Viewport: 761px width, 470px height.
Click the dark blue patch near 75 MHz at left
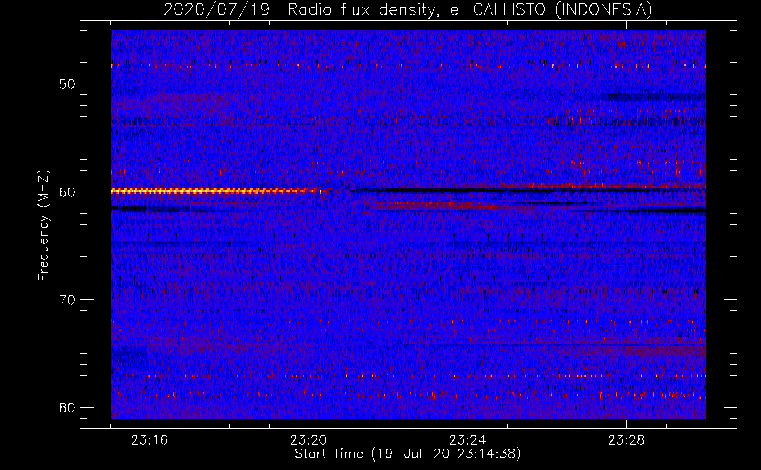point(129,355)
